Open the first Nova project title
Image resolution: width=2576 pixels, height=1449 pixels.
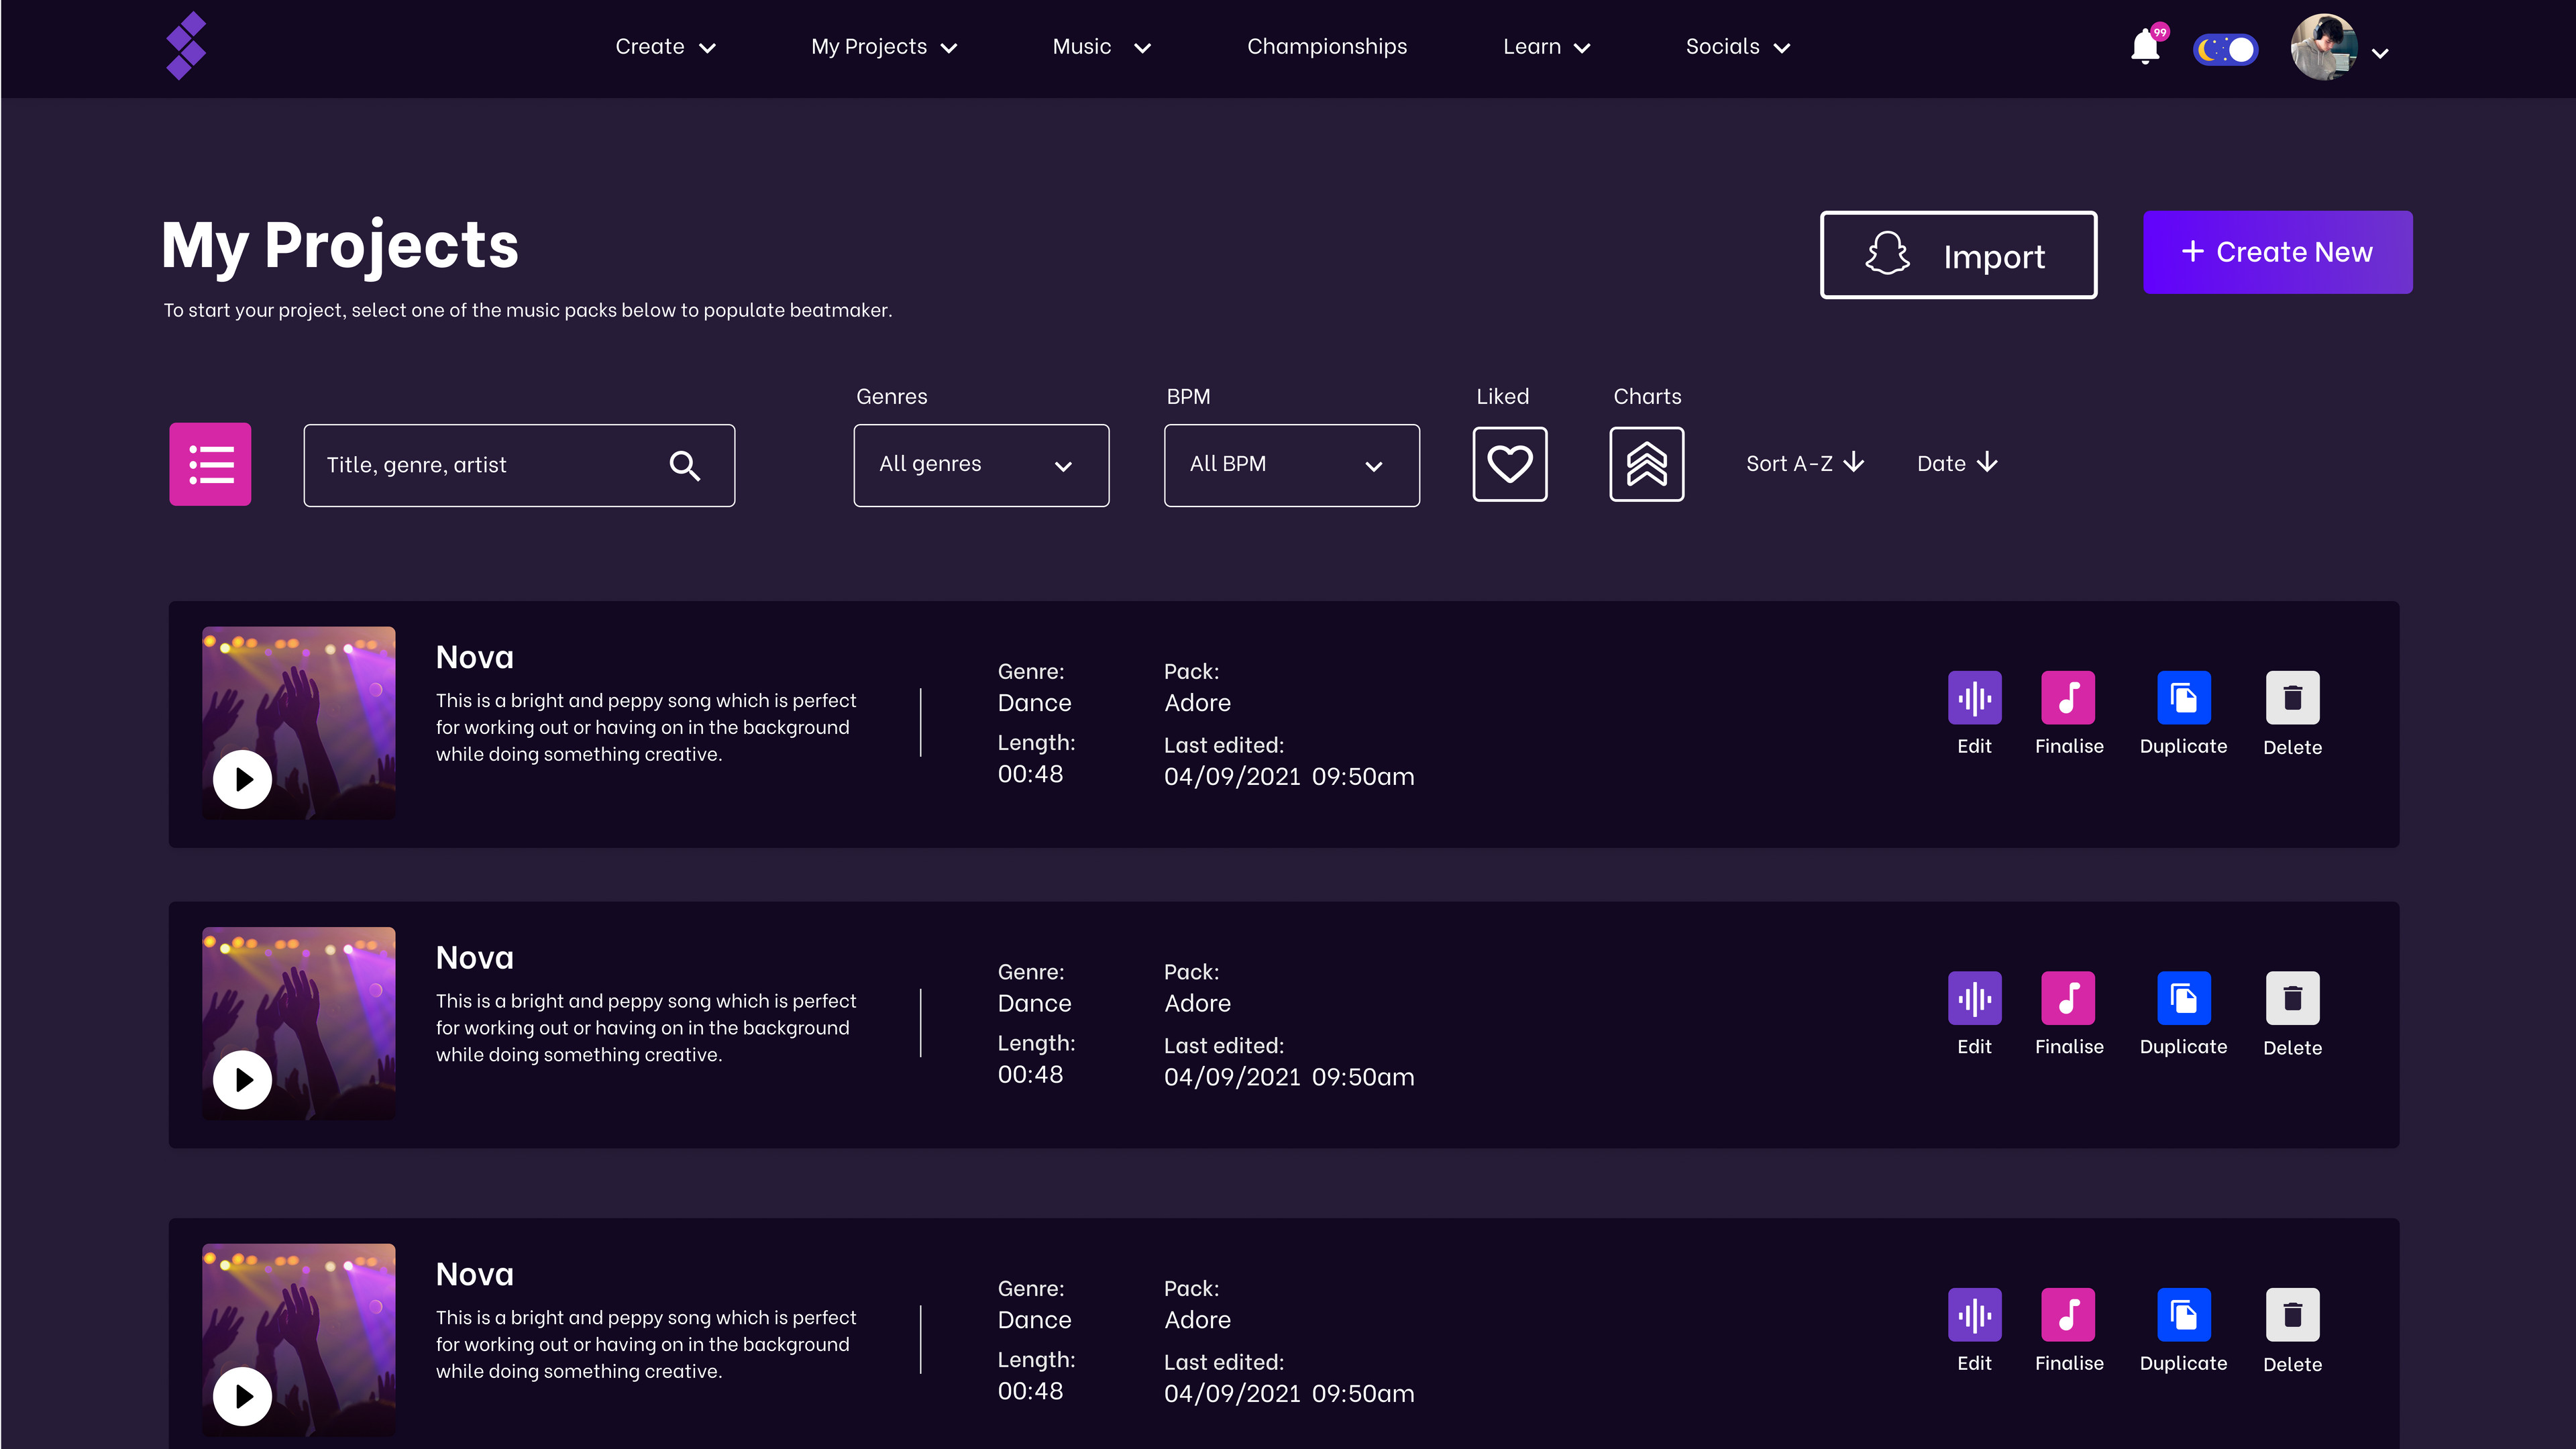tap(475, 657)
